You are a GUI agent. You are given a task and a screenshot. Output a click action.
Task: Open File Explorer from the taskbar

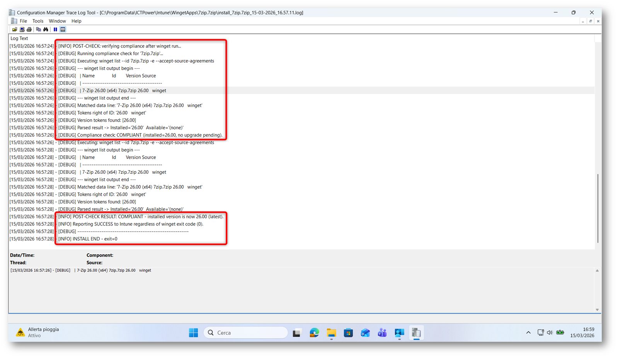coord(331,333)
